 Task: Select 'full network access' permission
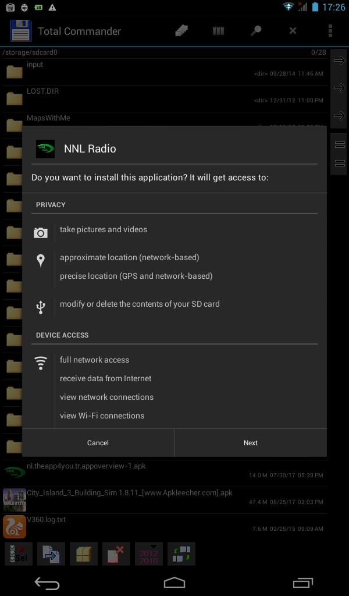(x=94, y=360)
